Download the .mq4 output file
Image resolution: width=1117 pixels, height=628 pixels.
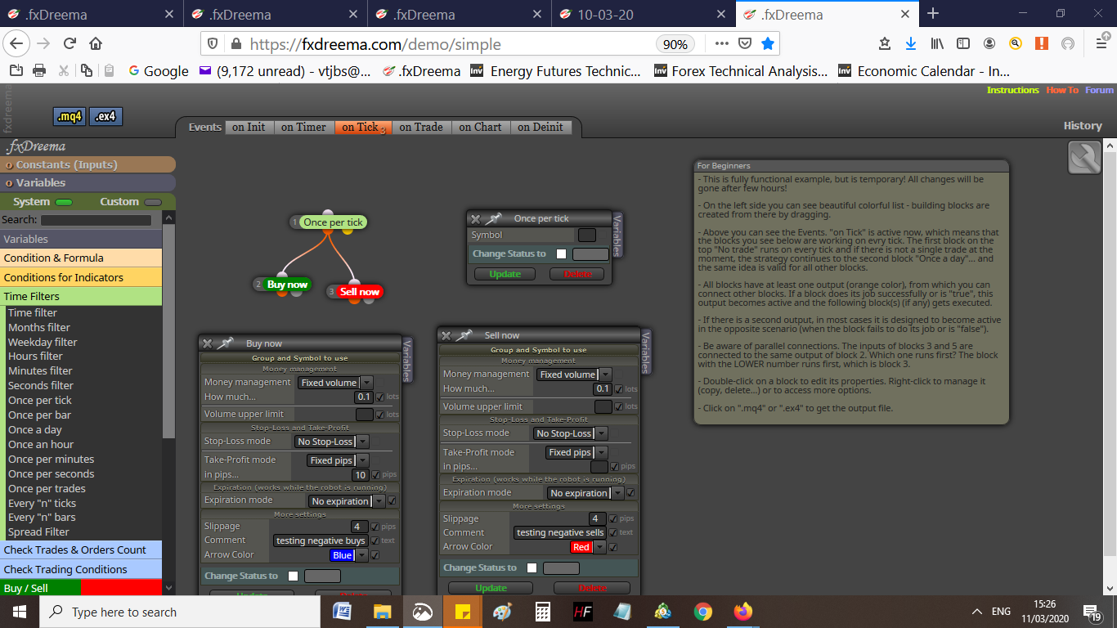70,117
